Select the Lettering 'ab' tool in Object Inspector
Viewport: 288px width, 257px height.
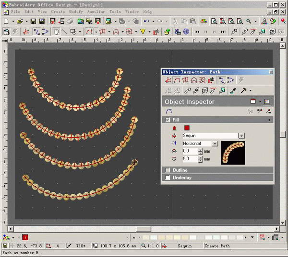point(210,80)
